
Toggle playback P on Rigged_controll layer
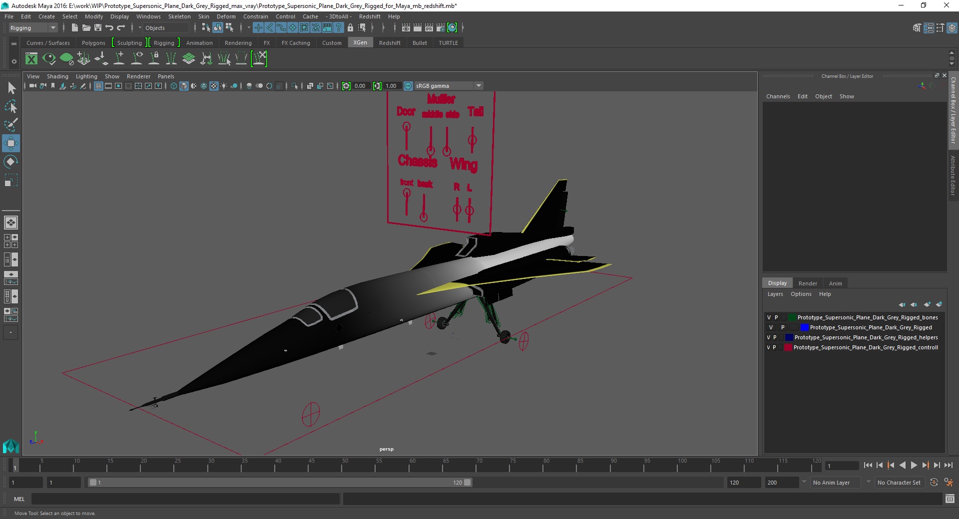point(775,347)
